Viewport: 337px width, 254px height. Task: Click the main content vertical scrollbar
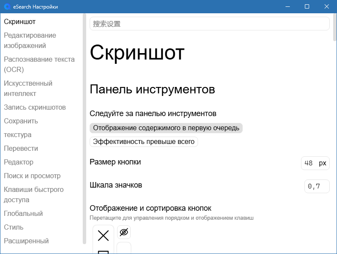(334, 27)
